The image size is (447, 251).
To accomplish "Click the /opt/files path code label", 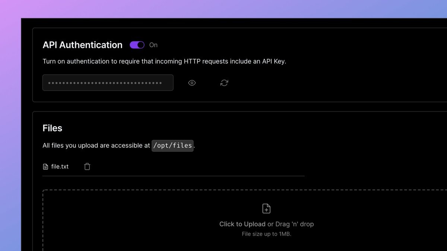I will point(172,145).
